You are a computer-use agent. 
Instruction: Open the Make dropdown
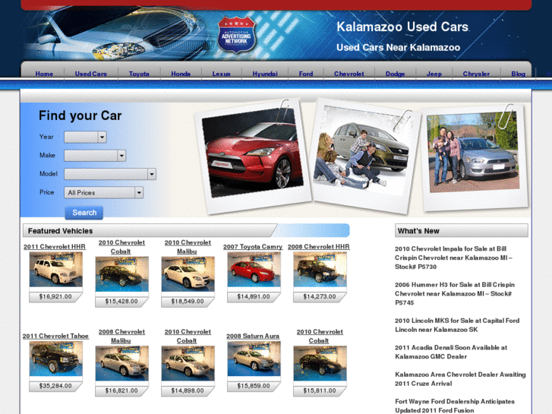95,156
